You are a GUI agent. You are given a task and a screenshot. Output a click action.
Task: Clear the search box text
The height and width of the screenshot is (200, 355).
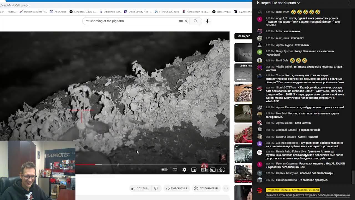[x=186, y=21]
